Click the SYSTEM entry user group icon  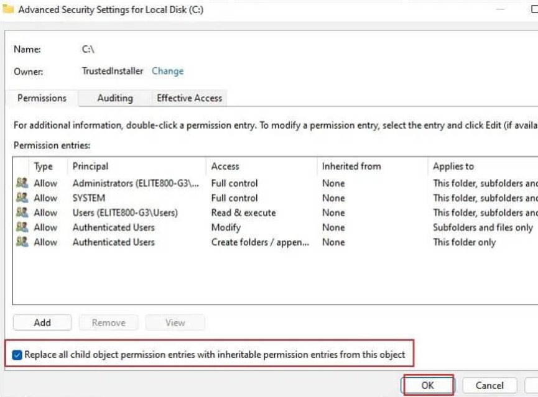[x=22, y=198]
